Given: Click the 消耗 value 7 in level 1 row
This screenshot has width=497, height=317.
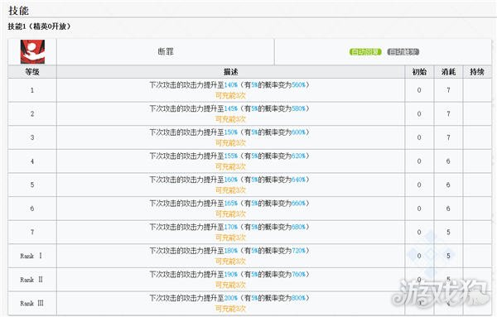Looking at the screenshot, I should point(448,90).
